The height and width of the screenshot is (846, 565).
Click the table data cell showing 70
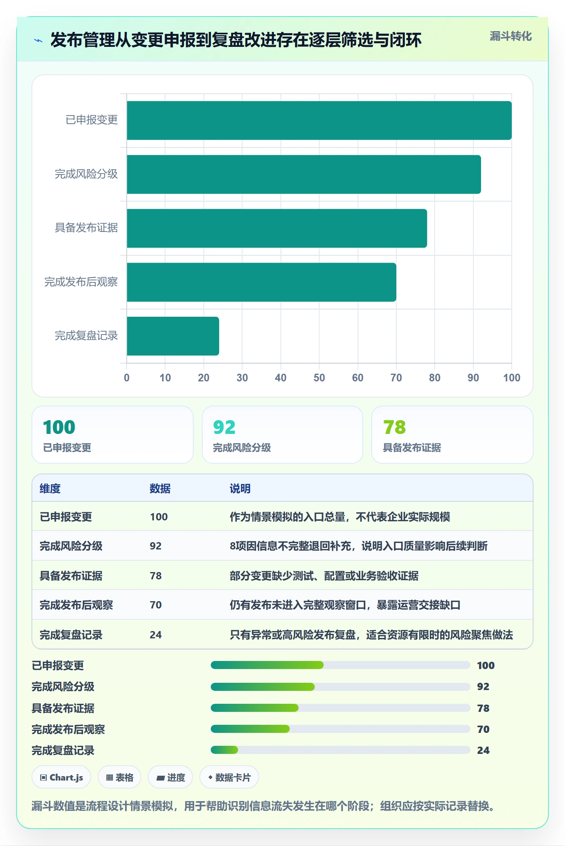tap(156, 605)
